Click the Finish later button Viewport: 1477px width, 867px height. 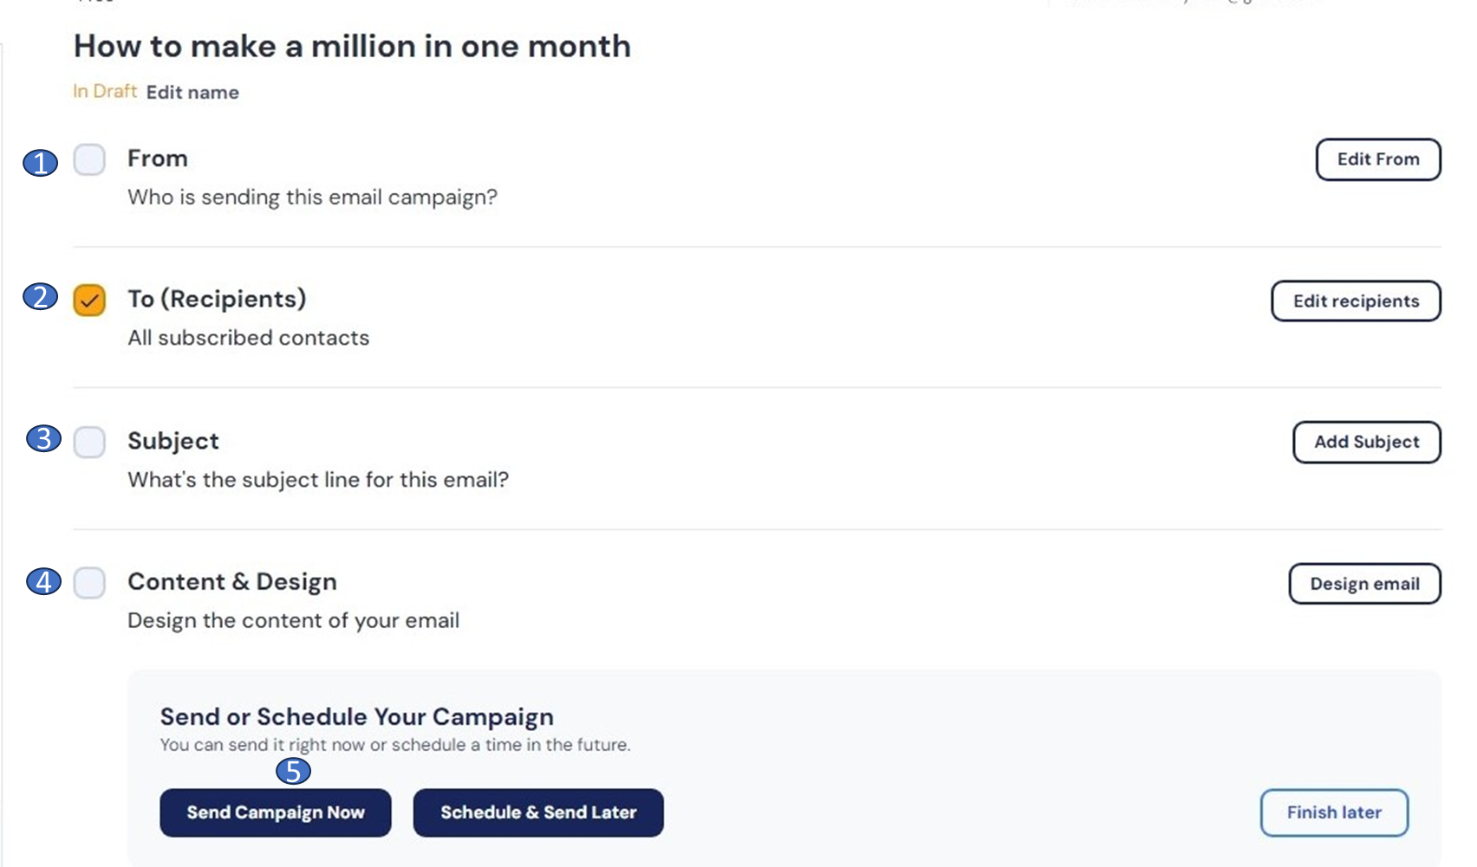tap(1333, 812)
